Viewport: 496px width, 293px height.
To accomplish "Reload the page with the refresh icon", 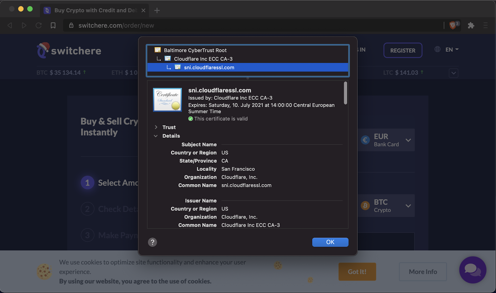I will click(38, 25).
